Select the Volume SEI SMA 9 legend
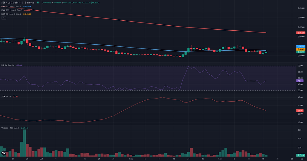 pos(10,128)
